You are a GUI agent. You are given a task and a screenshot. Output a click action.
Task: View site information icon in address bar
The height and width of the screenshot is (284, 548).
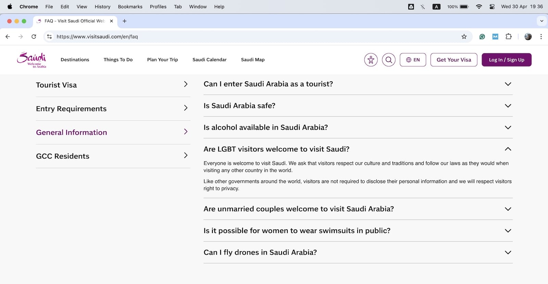point(49,37)
